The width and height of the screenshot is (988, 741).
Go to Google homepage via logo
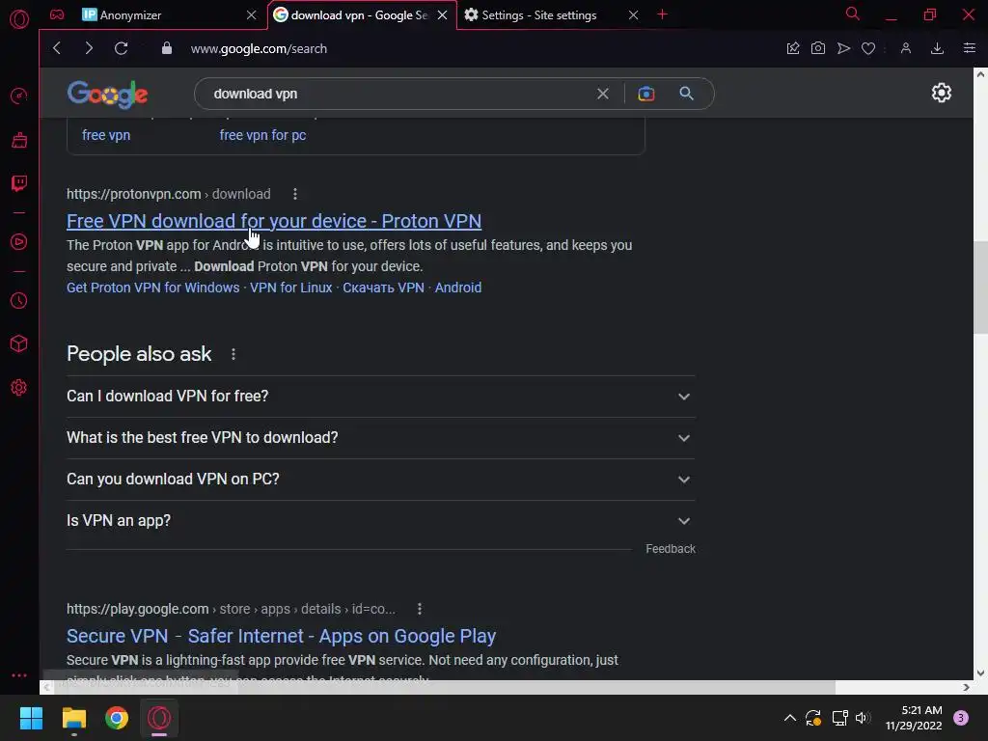[108, 94]
